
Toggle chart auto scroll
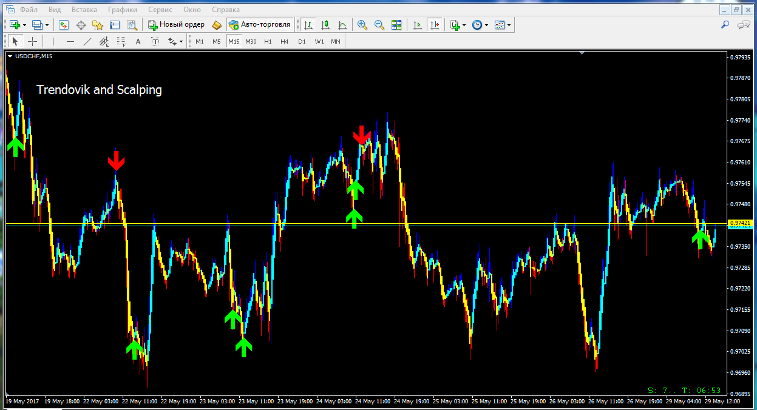click(417, 25)
